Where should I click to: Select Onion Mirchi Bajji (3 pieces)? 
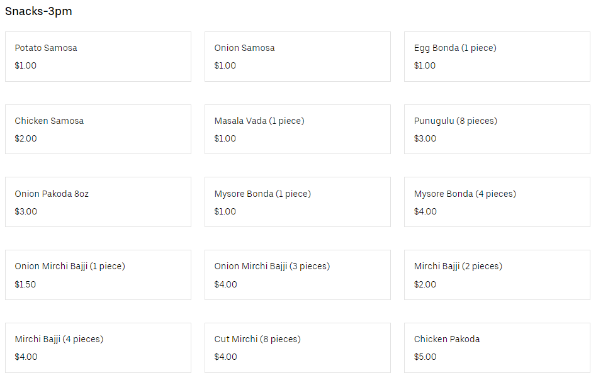[297, 275]
